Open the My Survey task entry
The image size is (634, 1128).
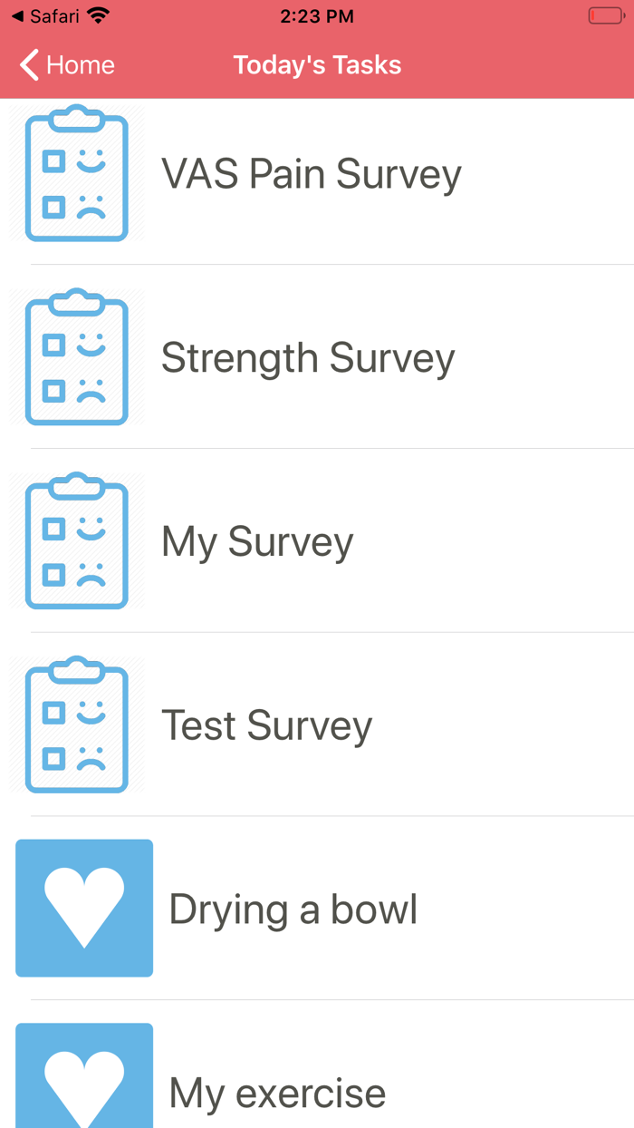point(256,540)
